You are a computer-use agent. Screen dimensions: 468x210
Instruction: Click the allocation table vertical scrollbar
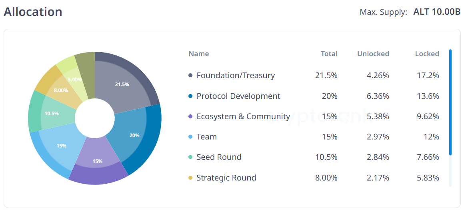coord(450,102)
